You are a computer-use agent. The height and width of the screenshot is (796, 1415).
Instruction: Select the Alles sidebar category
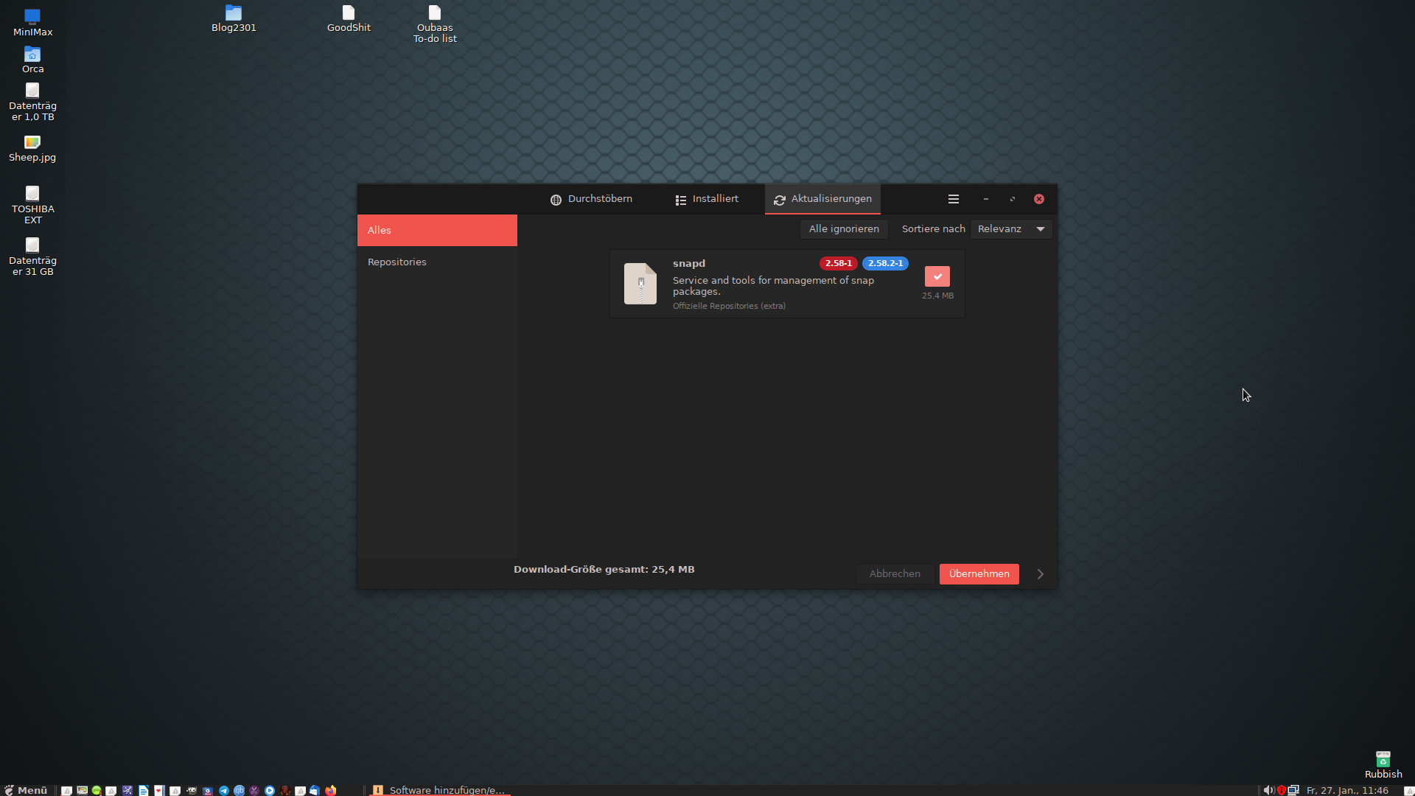click(x=437, y=230)
